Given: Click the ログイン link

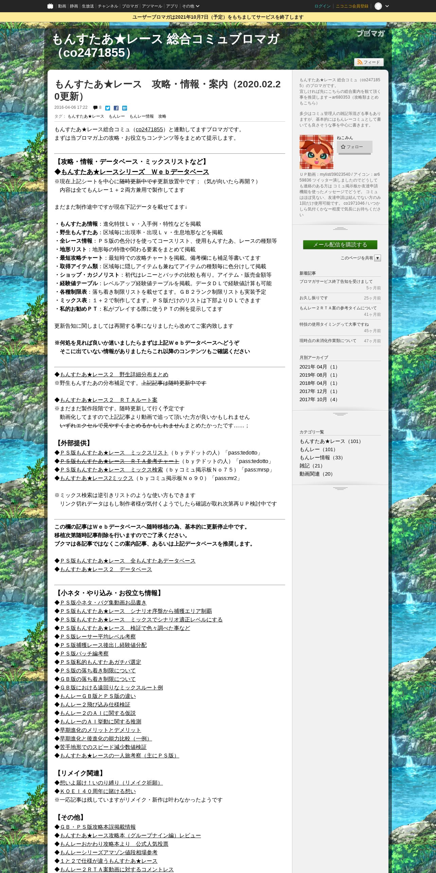Looking at the screenshot, I should [x=322, y=6].
